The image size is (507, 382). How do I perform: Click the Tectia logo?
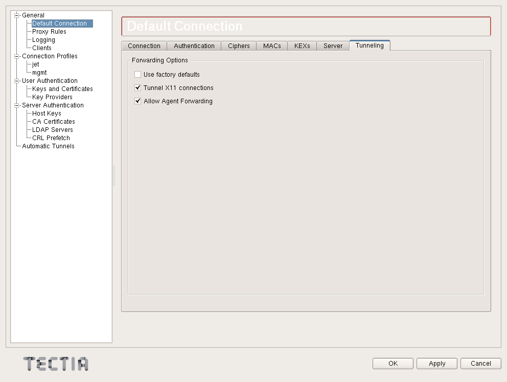pos(56,364)
